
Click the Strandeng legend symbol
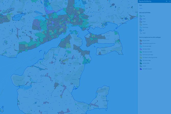coord(140,28)
